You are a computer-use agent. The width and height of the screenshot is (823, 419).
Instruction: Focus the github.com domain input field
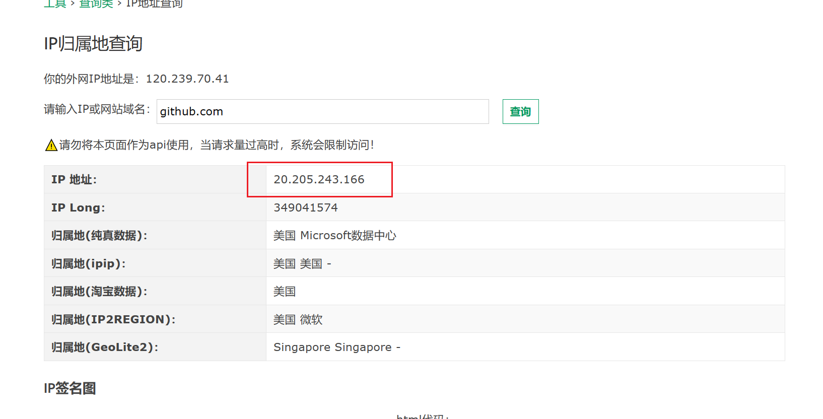(x=322, y=111)
